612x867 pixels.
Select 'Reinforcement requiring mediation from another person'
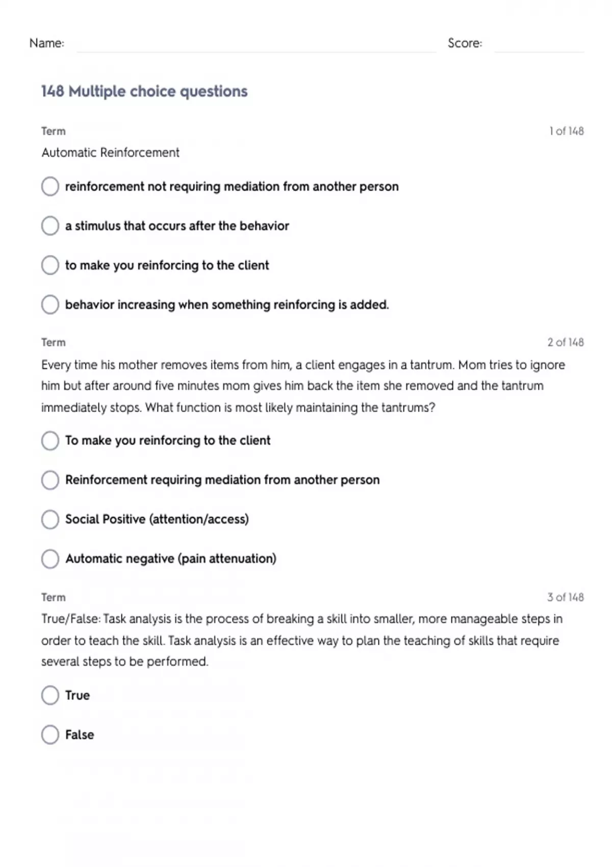(50, 480)
